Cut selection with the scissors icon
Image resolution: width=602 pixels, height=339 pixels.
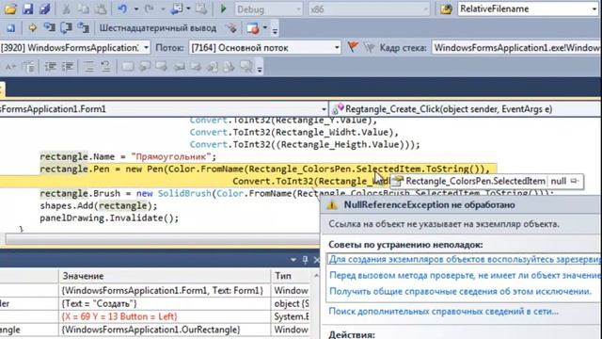[66, 8]
